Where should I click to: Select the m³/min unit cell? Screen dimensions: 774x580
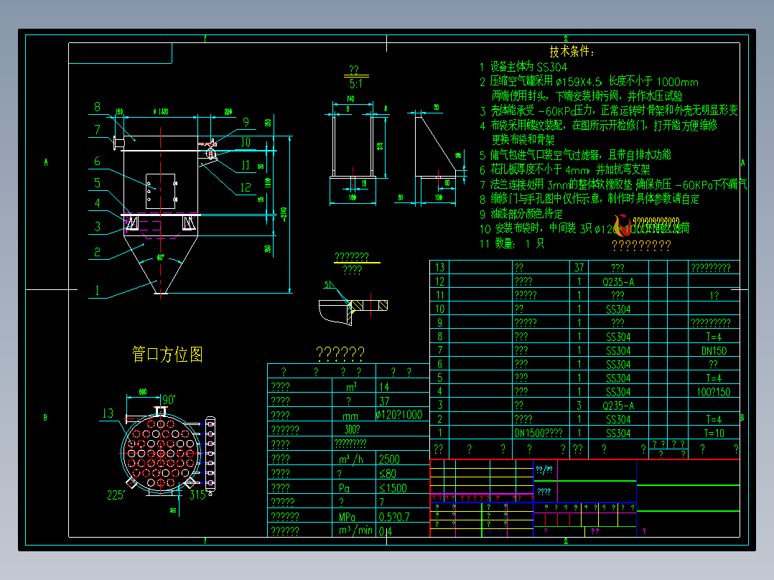click(355, 530)
